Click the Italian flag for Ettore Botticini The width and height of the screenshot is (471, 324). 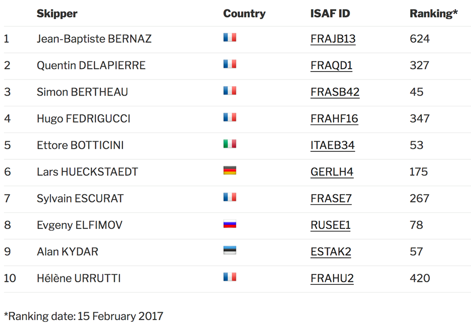point(230,144)
